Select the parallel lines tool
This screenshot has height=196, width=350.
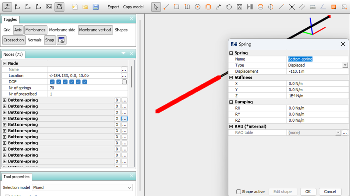[x=302, y=7]
